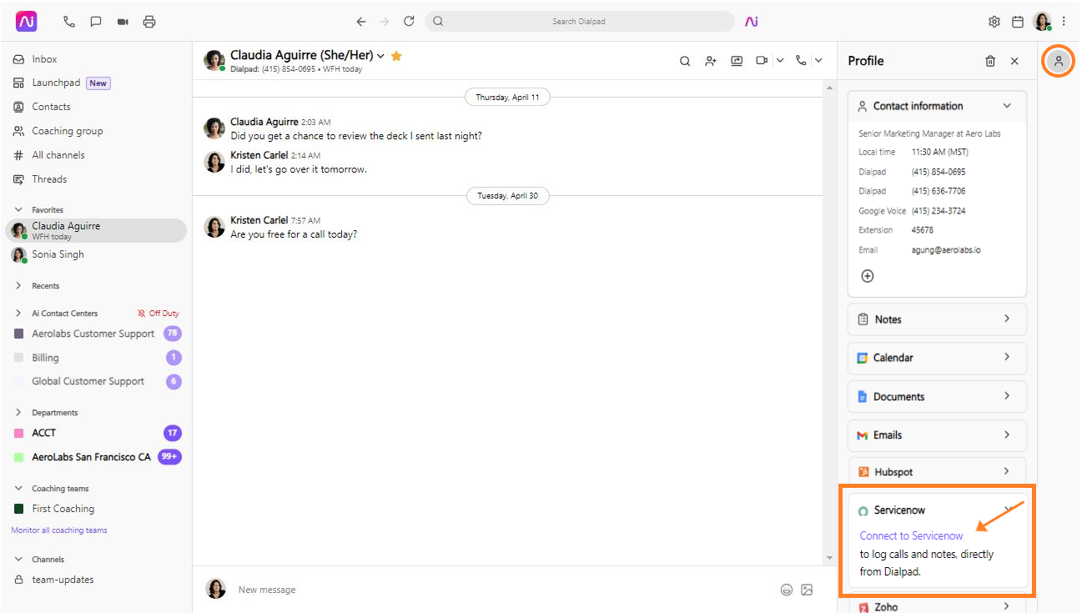Image resolution: width=1082 pixels, height=613 pixels.
Task: Collapse the Favorites section
Action: pos(18,210)
